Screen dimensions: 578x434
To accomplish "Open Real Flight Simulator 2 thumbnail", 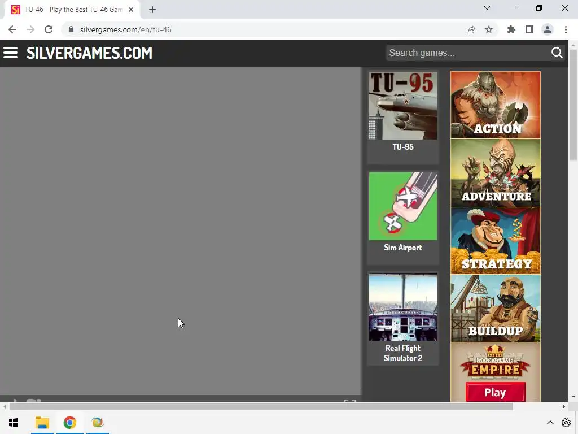I will pyautogui.click(x=403, y=307).
